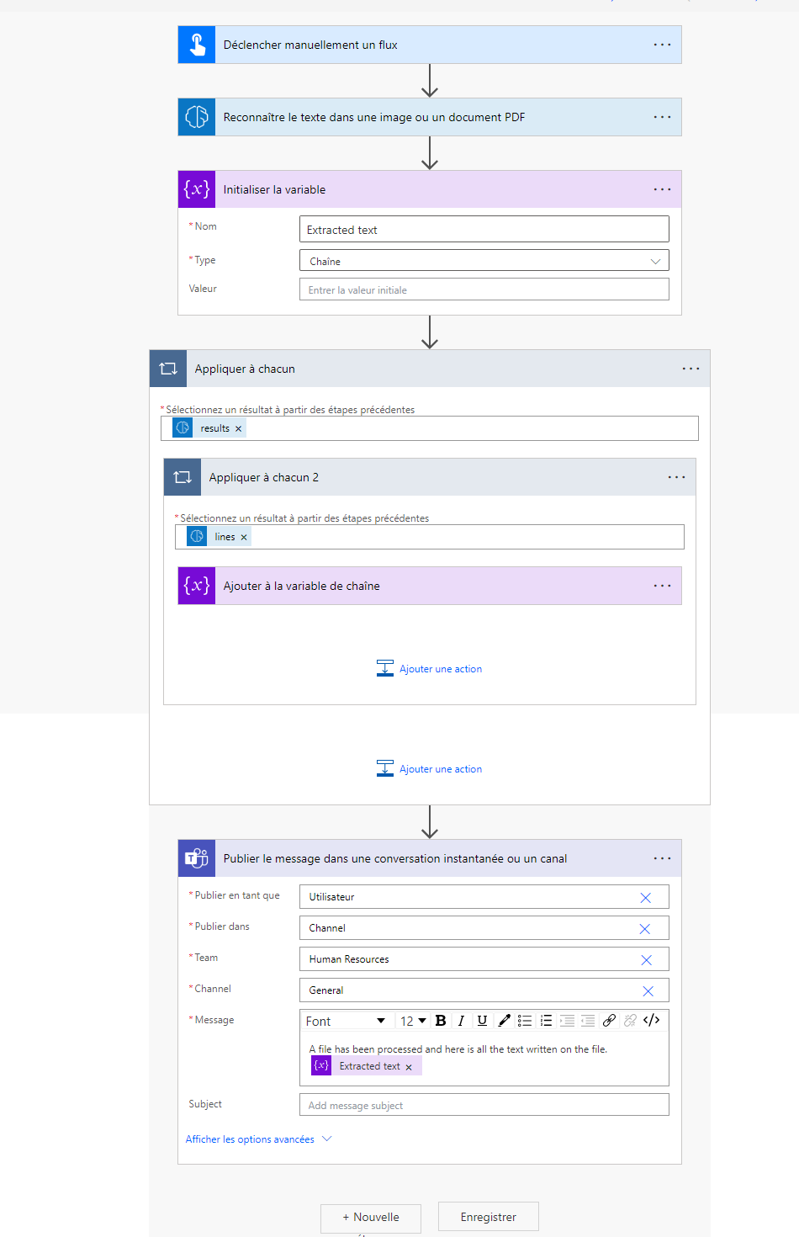
Task: Open options menu for Ajouter à la variable de chaîne
Action: pyautogui.click(x=663, y=586)
